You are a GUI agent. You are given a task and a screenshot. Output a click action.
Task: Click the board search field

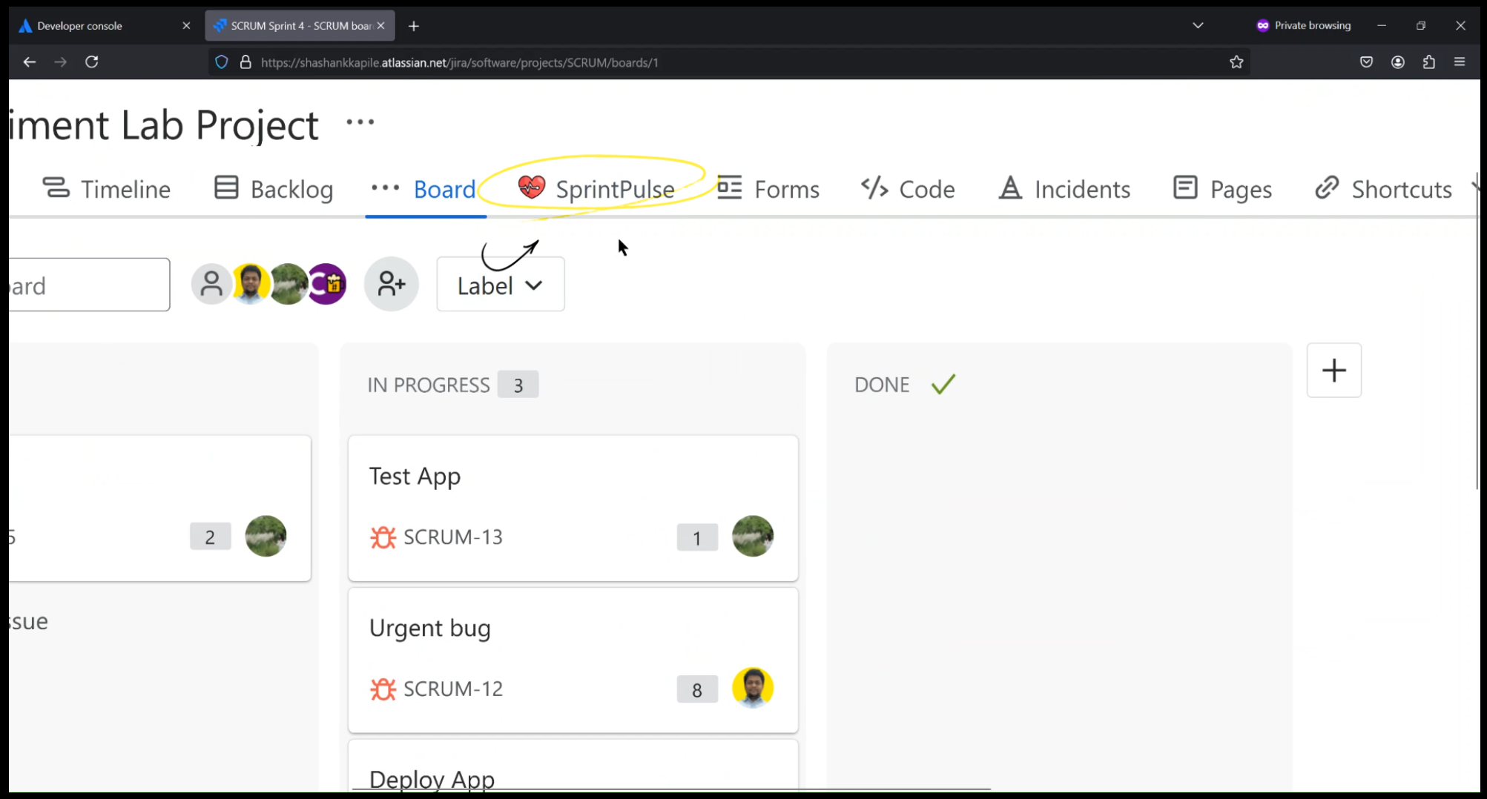coord(90,285)
